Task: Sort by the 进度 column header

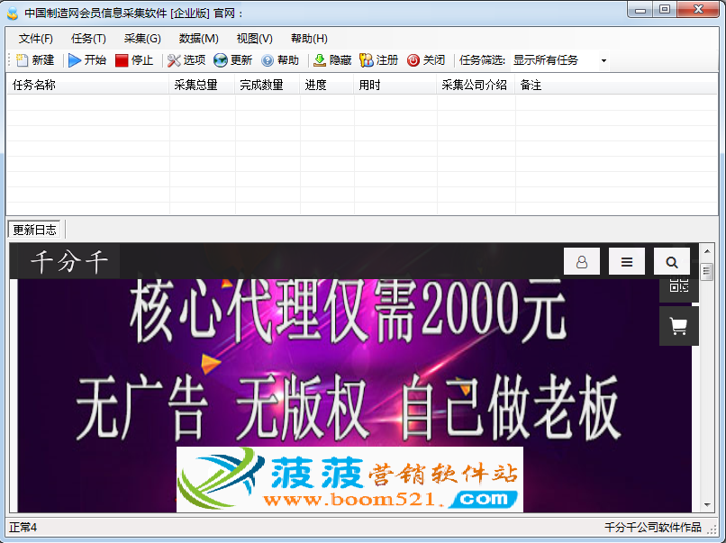Action: pos(327,86)
